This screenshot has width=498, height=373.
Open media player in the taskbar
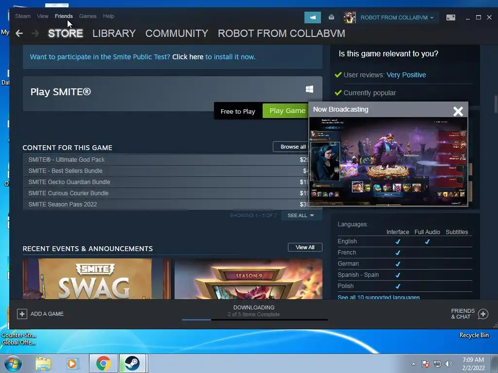tap(72, 363)
